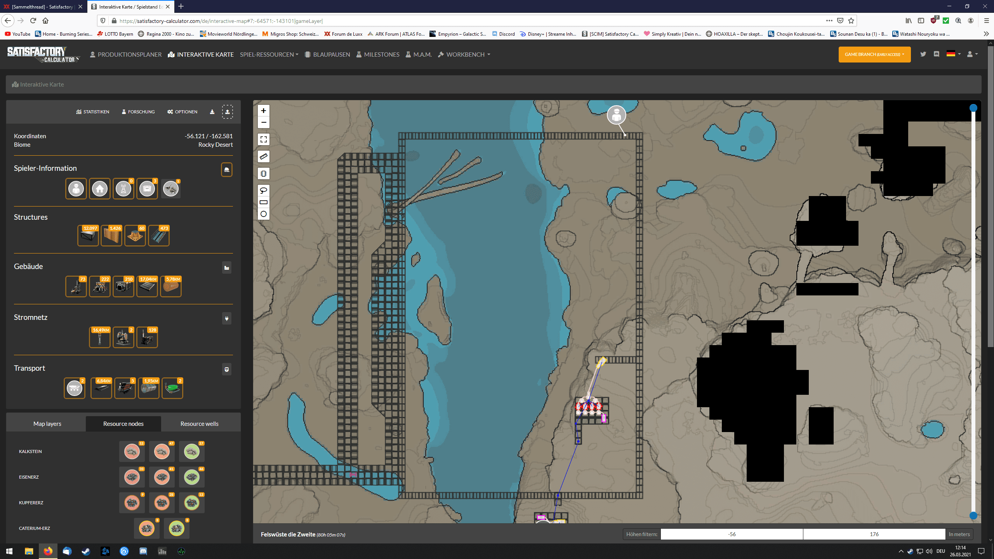
Task: Toggle train tracks layer showing 6,84KM
Action: (x=101, y=388)
